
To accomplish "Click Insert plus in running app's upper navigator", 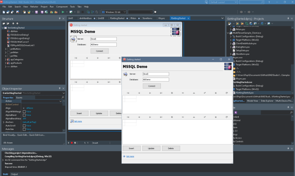I will (172, 93).
